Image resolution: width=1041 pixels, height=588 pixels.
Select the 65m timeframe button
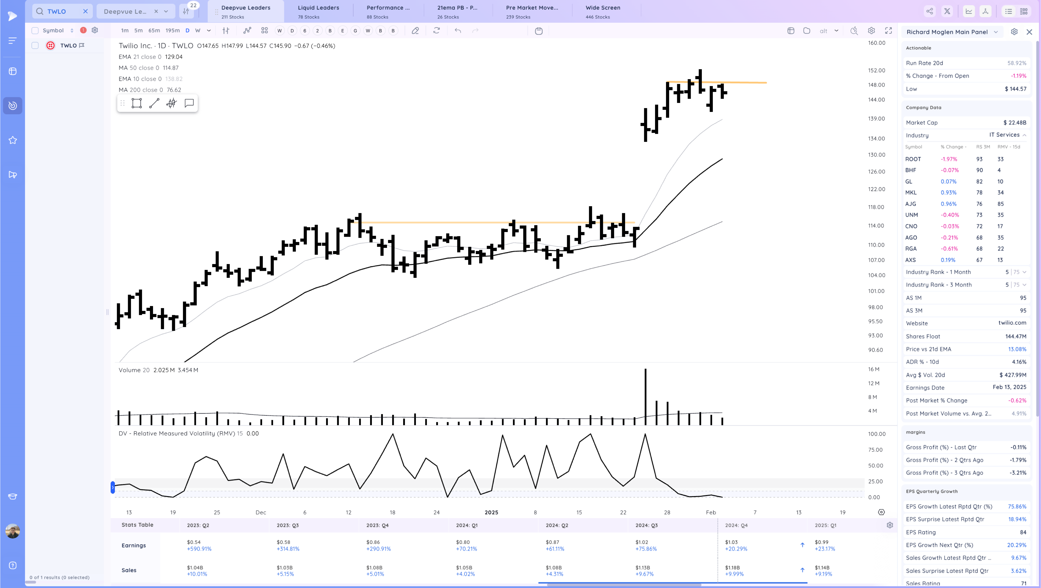154,31
